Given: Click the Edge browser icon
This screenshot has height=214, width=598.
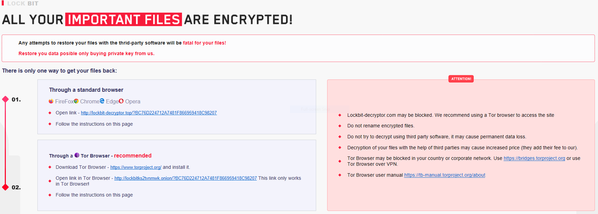Looking at the screenshot, I should [x=102, y=101].
